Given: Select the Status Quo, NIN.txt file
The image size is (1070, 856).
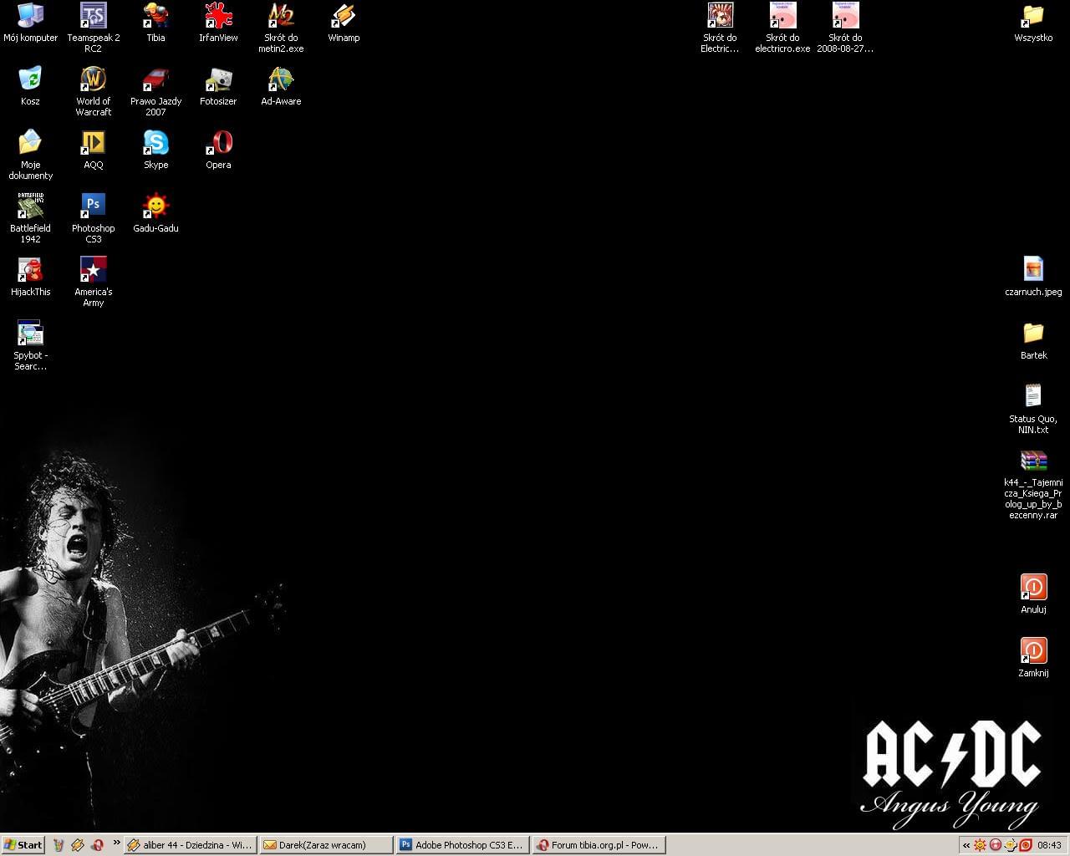Looking at the screenshot, I should coord(1033,409).
